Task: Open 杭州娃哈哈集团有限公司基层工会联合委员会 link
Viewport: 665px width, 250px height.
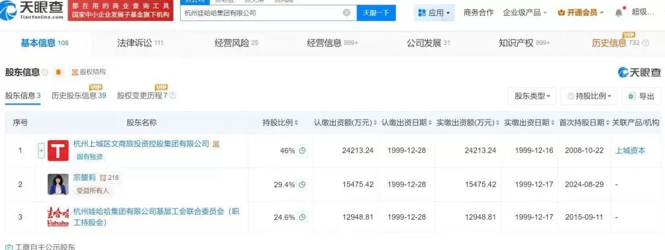Action: (x=156, y=216)
